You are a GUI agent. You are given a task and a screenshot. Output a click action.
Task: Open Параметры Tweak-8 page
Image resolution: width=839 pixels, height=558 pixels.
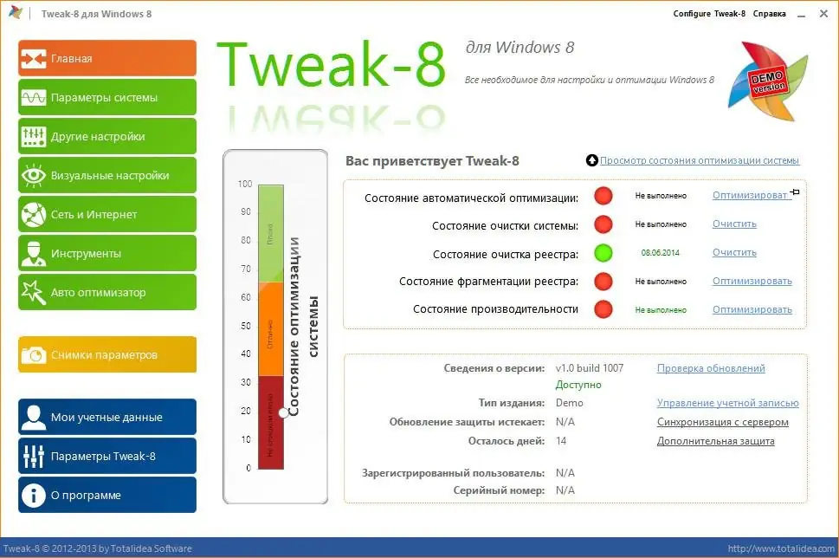click(107, 456)
